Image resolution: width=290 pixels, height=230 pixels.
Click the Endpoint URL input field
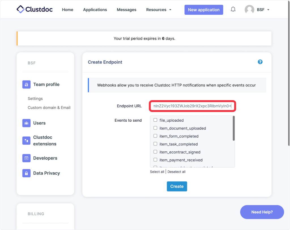pos(192,106)
